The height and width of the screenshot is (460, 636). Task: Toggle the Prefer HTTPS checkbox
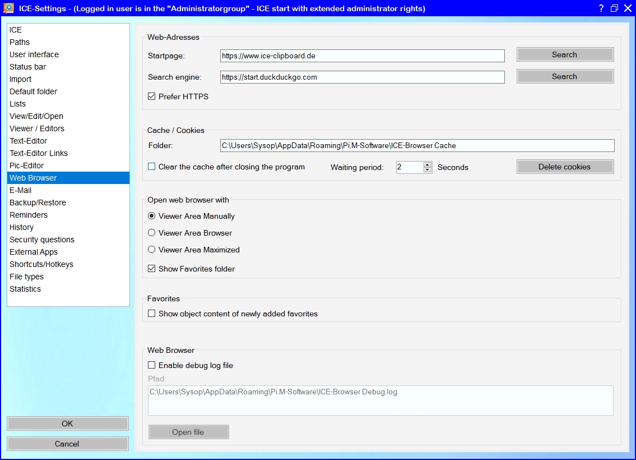point(152,96)
